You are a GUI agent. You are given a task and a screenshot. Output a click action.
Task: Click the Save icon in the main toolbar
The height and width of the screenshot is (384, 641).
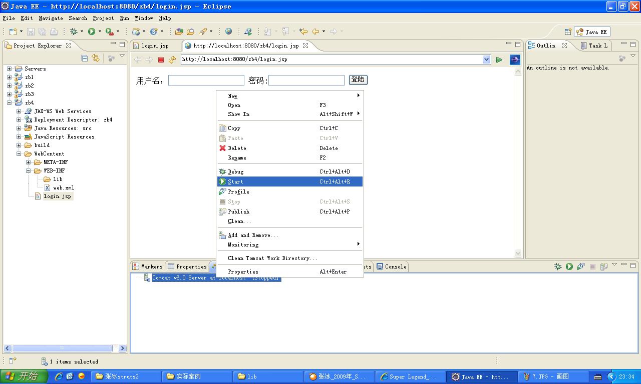pyautogui.click(x=31, y=31)
